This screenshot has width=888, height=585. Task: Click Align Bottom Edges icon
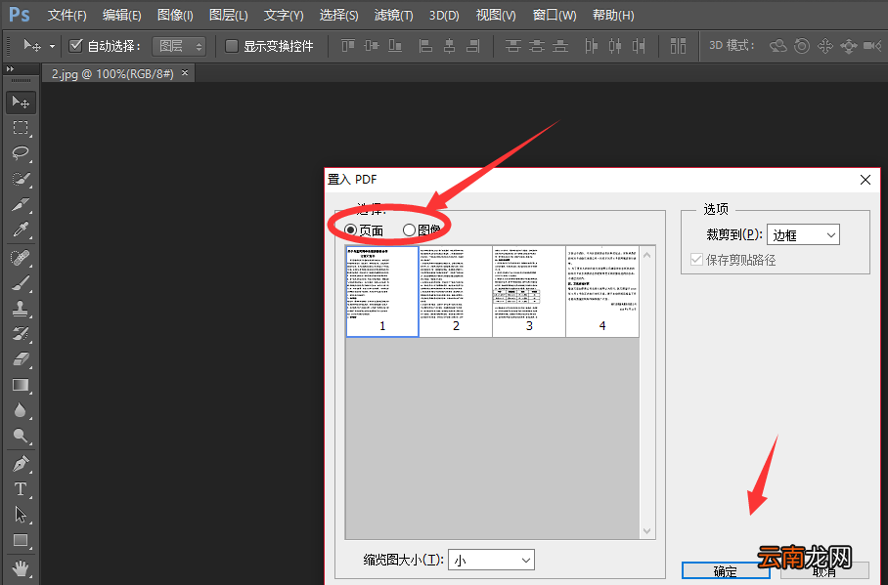coord(395,46)
